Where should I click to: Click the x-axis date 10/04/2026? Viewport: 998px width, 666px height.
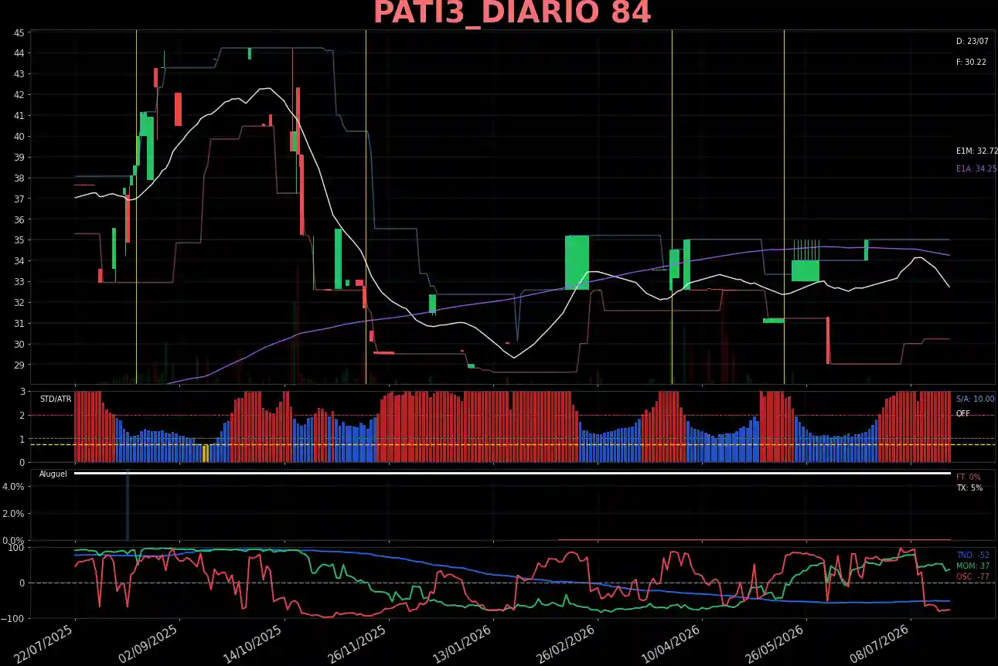(x=673, y=644)
